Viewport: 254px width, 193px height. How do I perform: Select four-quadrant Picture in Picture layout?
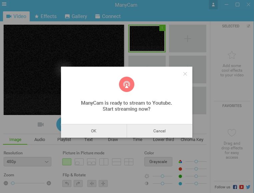coord(129,162)
